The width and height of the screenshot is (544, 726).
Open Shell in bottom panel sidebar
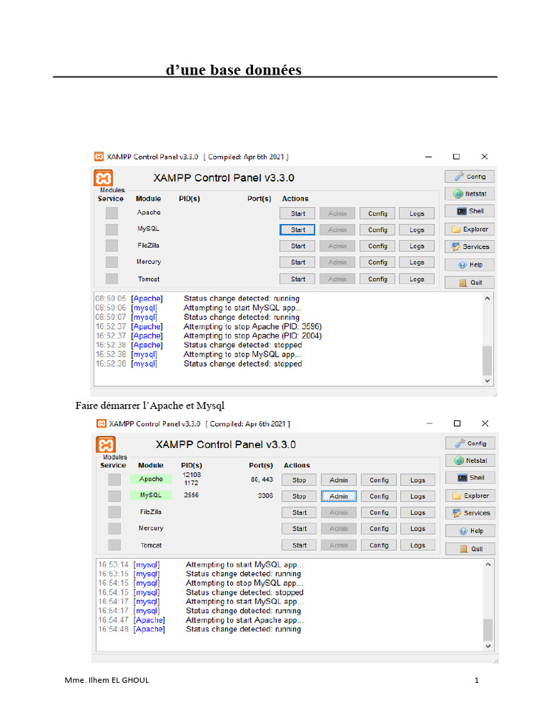pyautogui.click(x=470, y=477)
